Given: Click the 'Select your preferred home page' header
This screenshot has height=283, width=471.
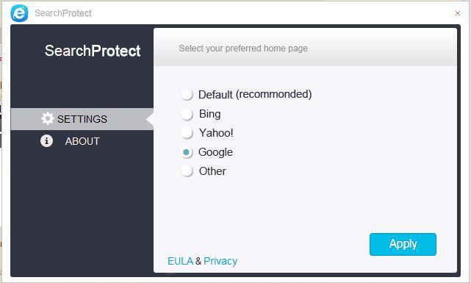Looking at the screenshot, I should (243, 49).
